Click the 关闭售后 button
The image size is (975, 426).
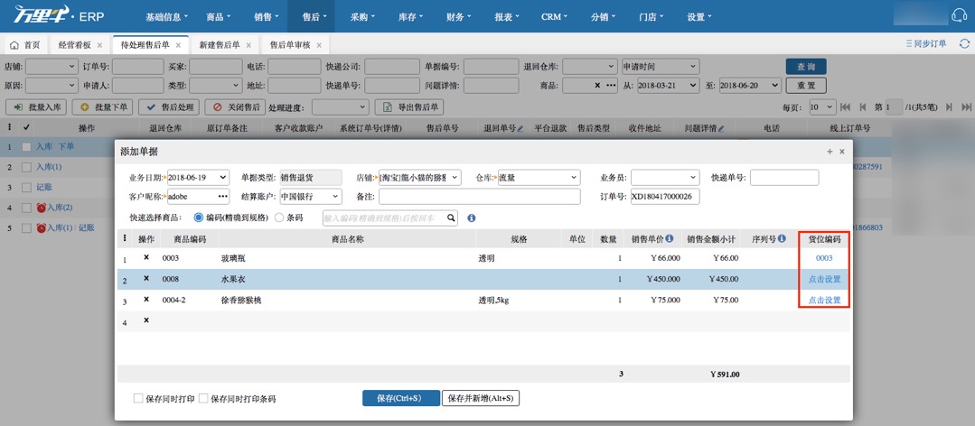[236, 106]
